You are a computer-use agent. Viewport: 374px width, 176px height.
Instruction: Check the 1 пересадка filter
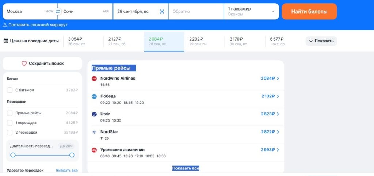click(10, 123)
